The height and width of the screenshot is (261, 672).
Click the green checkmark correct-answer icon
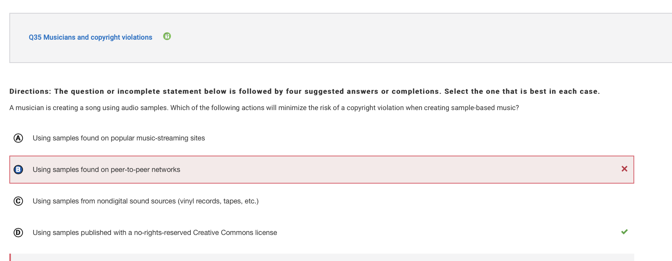[x=624, y=232]
